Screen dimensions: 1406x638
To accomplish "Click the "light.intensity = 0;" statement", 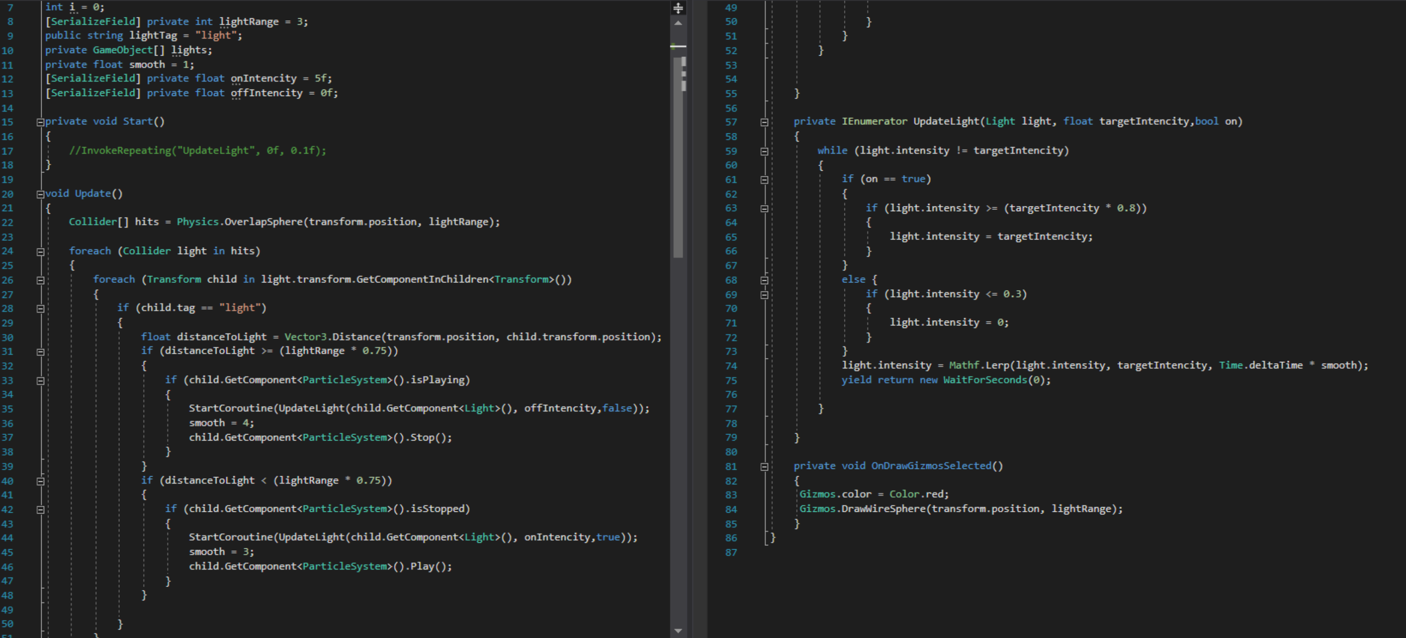I will click(949, 322).
